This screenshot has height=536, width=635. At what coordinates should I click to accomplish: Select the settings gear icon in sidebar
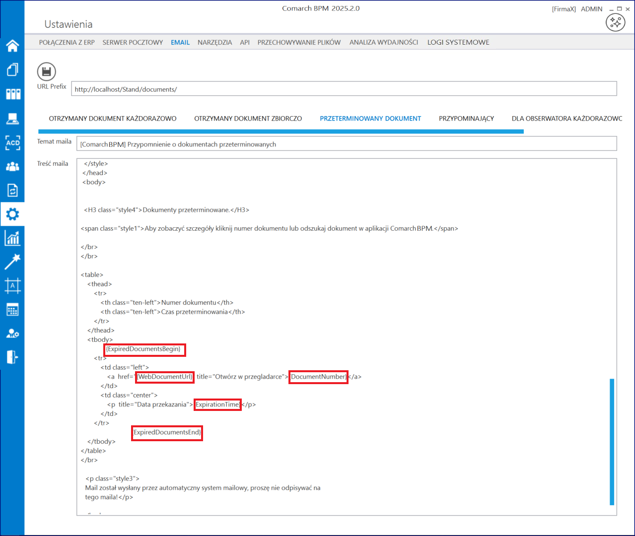[x=12, y=214]
